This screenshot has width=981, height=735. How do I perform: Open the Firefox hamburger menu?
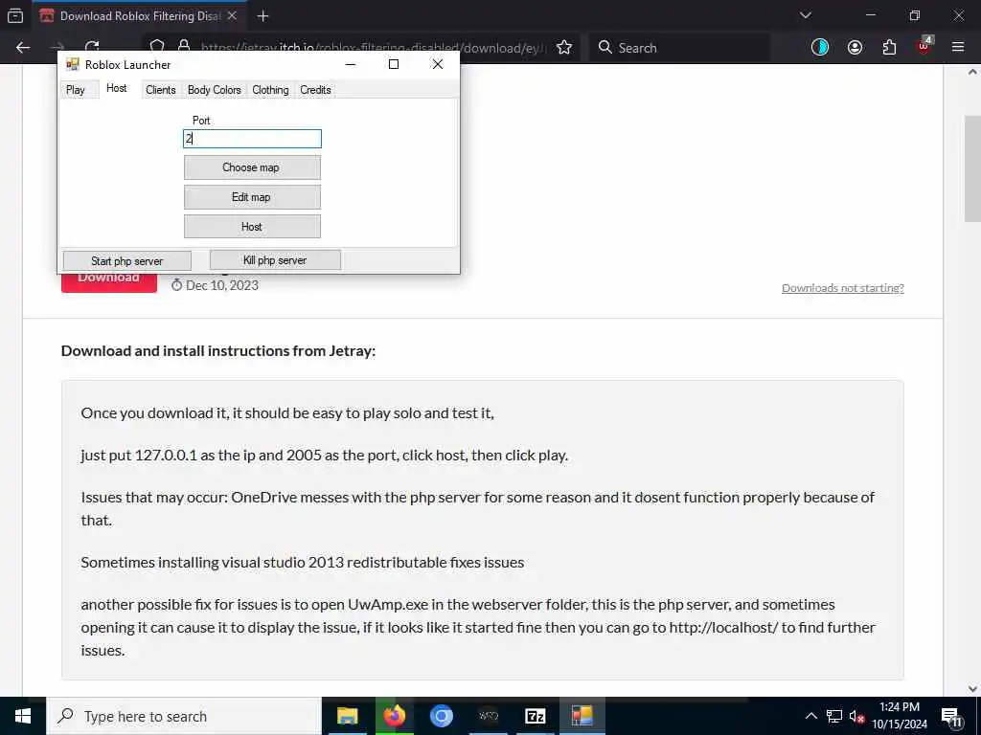pyautogui.click(x=958, y=47)
